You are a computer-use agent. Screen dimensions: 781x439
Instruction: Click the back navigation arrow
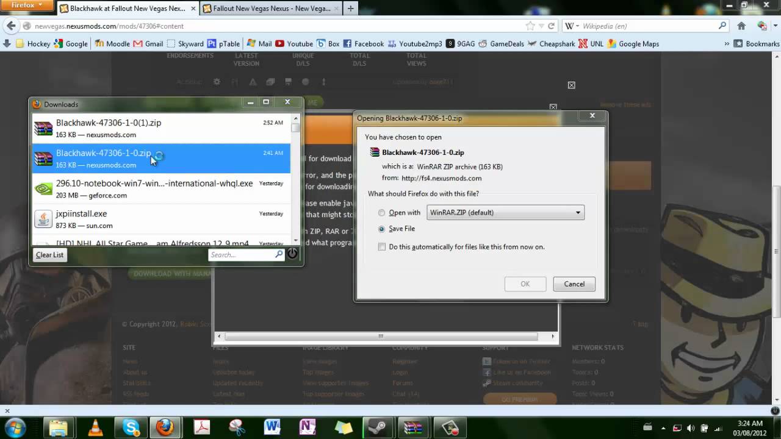pos(10,26)
